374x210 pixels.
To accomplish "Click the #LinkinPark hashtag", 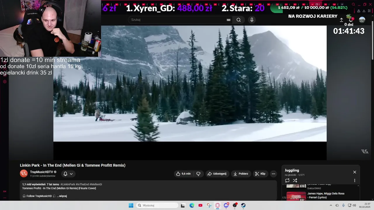I will pyautogui.click(x=68, y=184).
